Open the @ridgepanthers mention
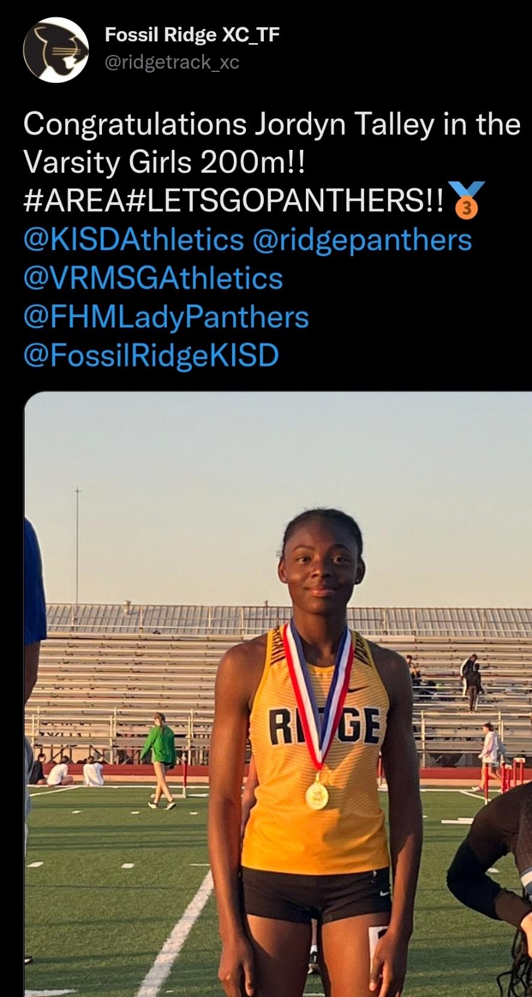The image size is (532, 997). point(362,240)
